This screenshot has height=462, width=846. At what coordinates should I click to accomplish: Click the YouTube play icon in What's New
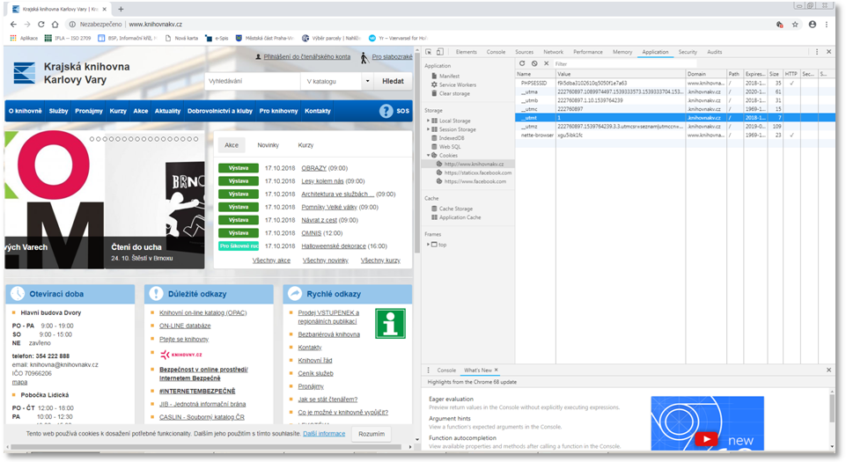click(x=706, y=440)
